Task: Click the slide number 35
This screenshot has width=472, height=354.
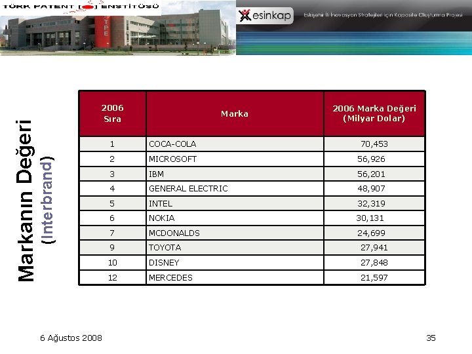Action: tap(431, 338)
